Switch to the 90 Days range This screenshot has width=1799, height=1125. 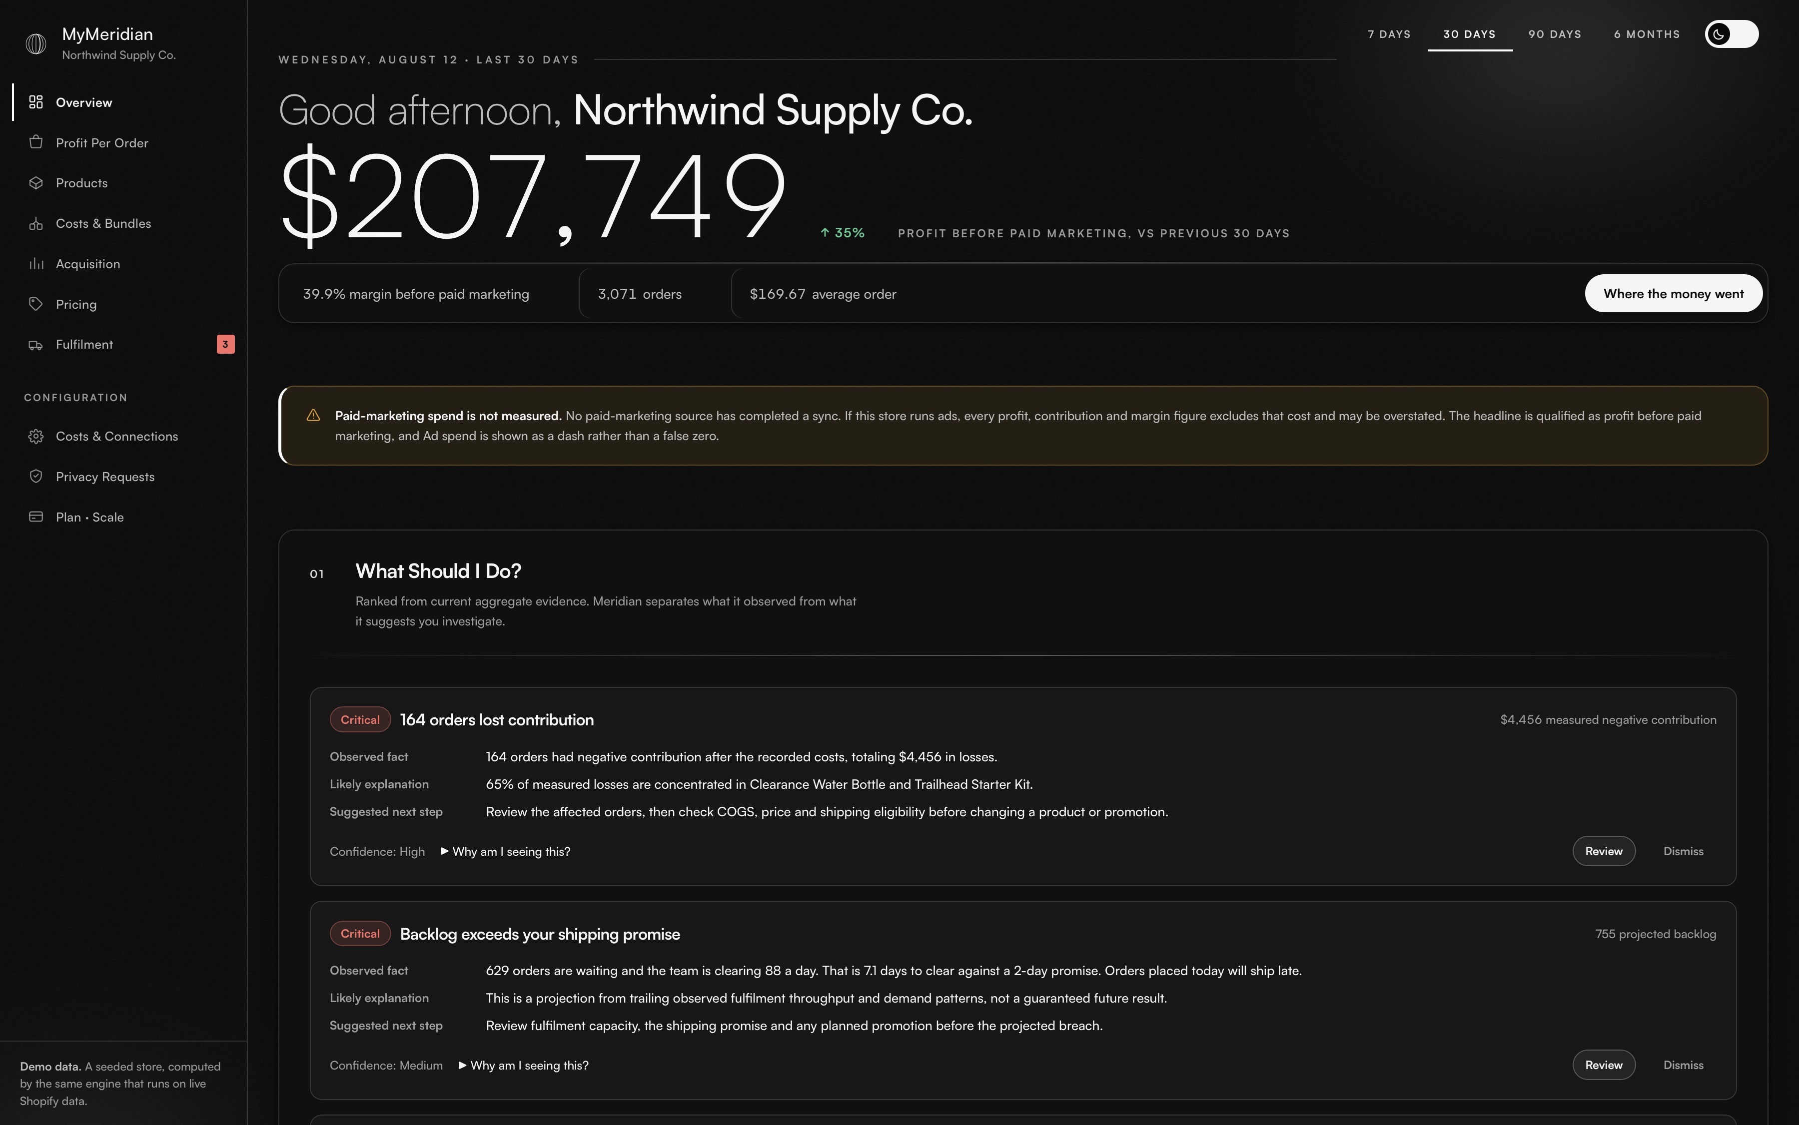(1555, 34)
